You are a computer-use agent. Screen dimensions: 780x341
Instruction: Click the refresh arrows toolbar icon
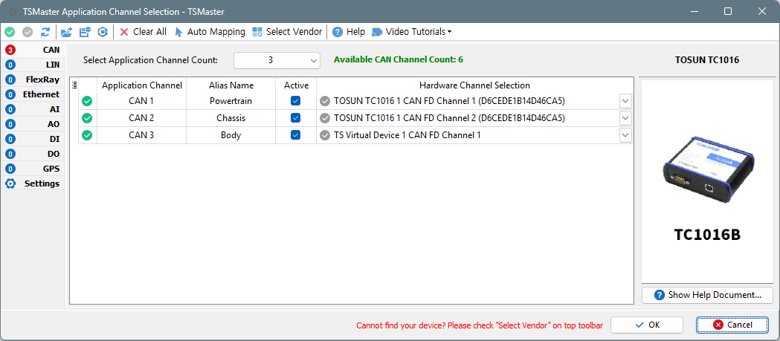pyautogui.click(x=45, y=32)
